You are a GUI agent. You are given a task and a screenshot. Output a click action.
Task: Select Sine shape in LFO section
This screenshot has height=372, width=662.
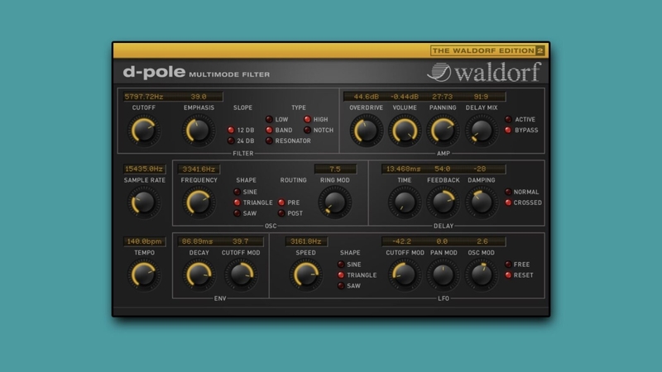[x=341, y=265]
